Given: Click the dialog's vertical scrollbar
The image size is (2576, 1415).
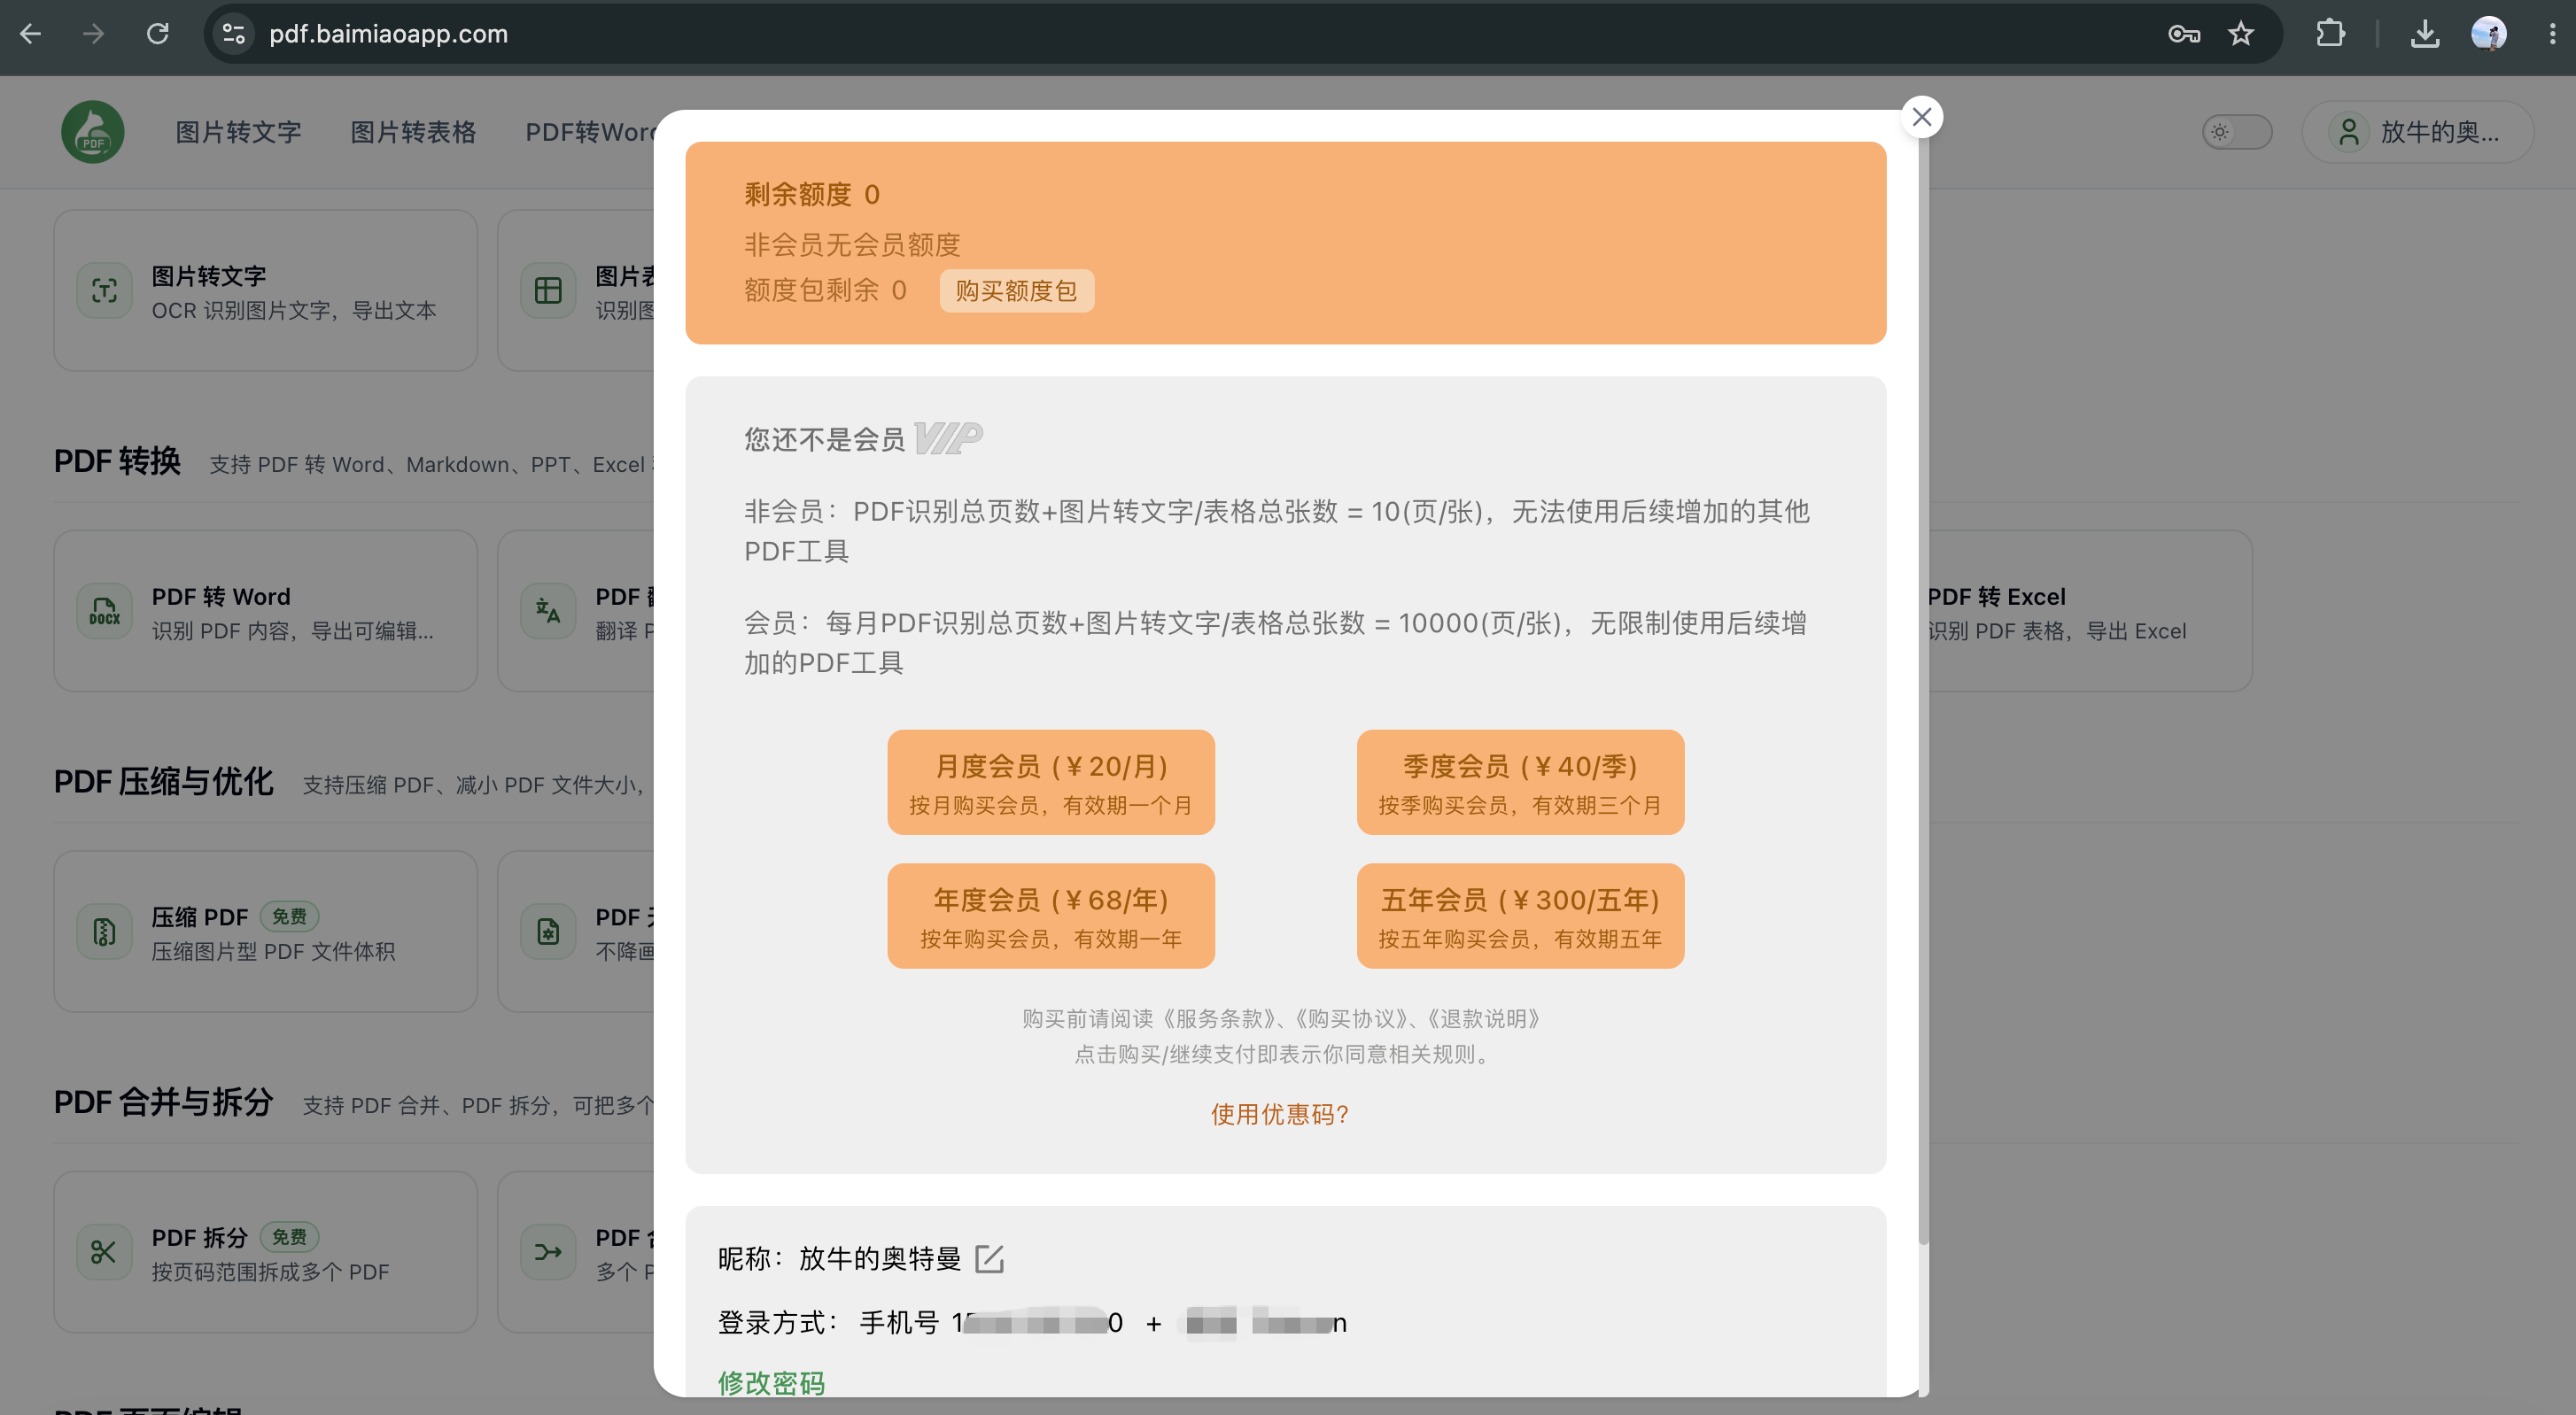Looking at the screenshot, I should click(x=1922, y=690).
